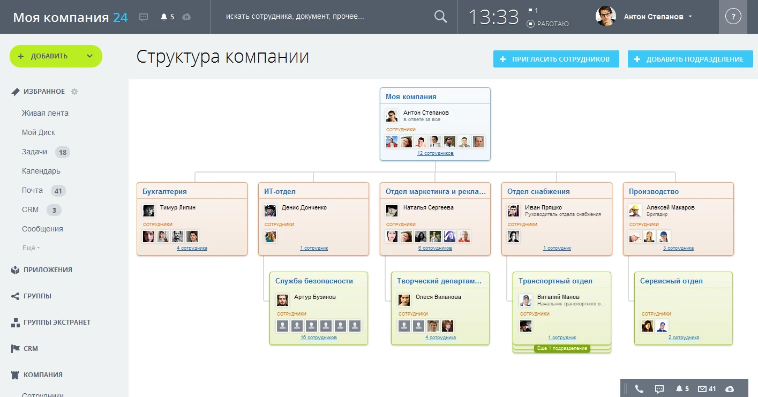Click the favorites settings gear icon

pos(74,92)
